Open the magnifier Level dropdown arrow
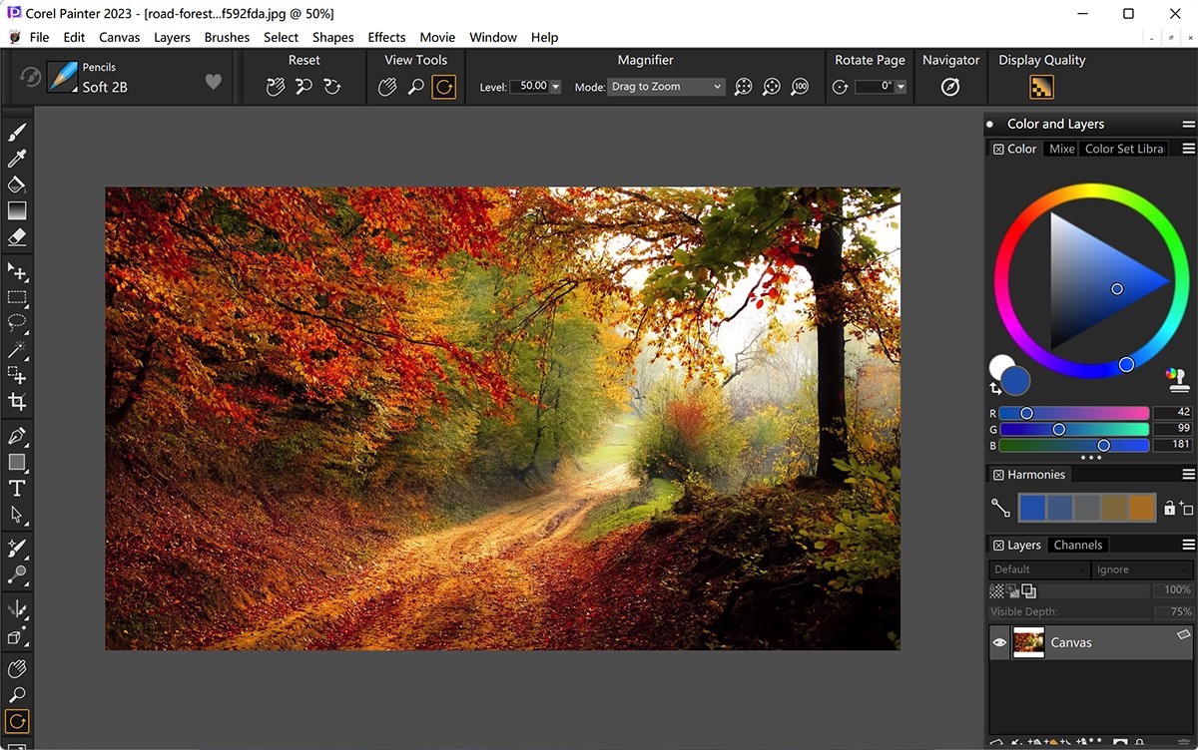This screenshot has height=750, width=1198. click(556, 86)
